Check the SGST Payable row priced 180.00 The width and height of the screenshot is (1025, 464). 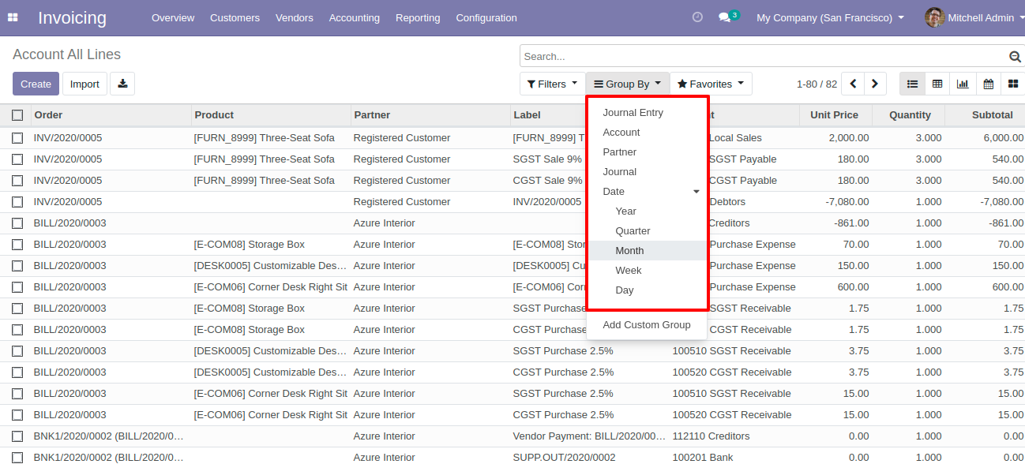(x=17, y=159)
